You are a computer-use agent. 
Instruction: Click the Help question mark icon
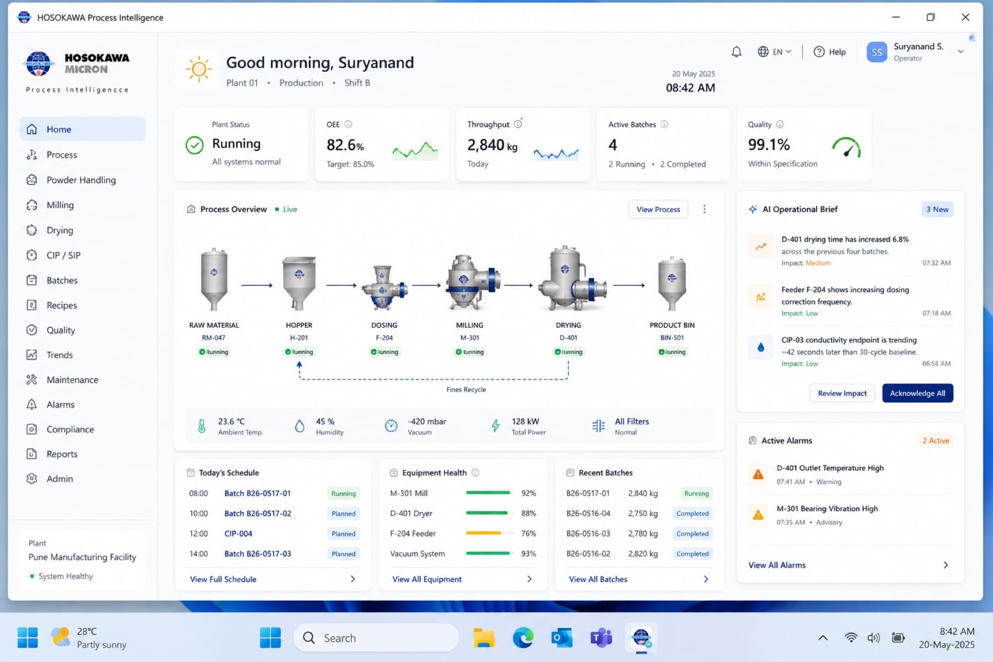[x=819, y=52]
